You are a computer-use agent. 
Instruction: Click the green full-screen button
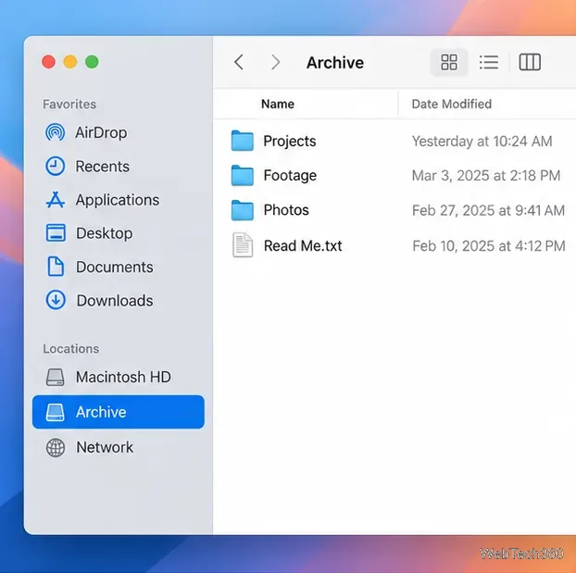point(92,62)
